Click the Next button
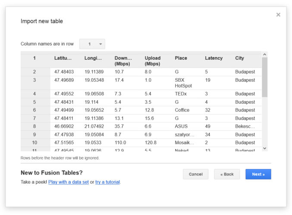The image size is (292, 215). point(258,174)
